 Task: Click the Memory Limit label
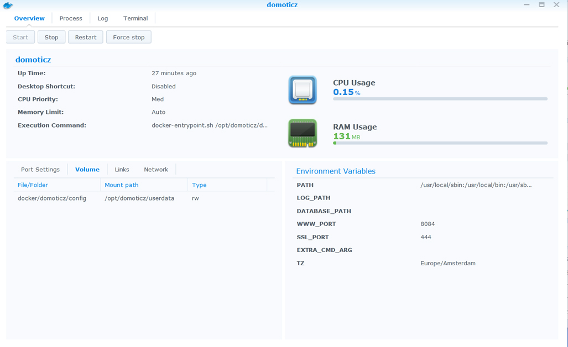40,112
